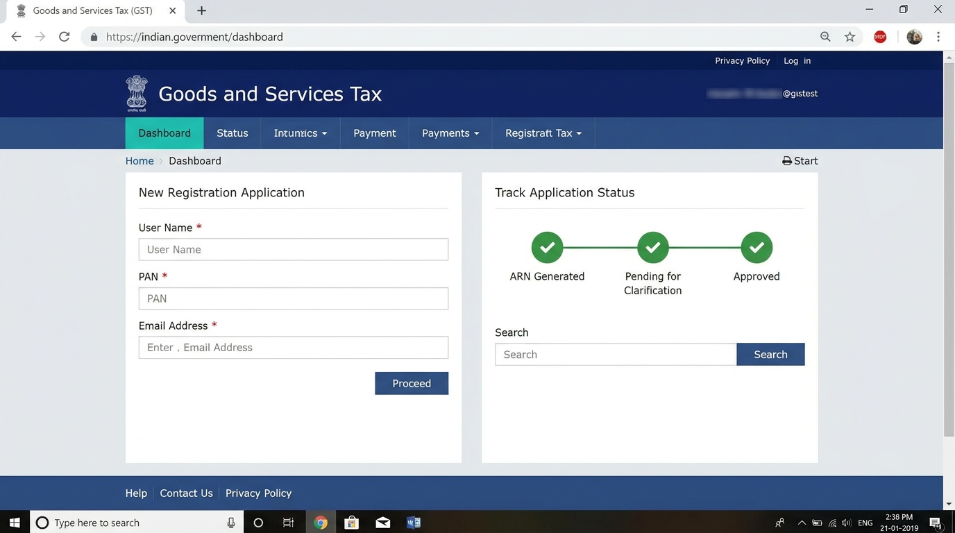Open the zoom magnifier in address bar
The height and width of the screenshot is (533, 955).
825,37
